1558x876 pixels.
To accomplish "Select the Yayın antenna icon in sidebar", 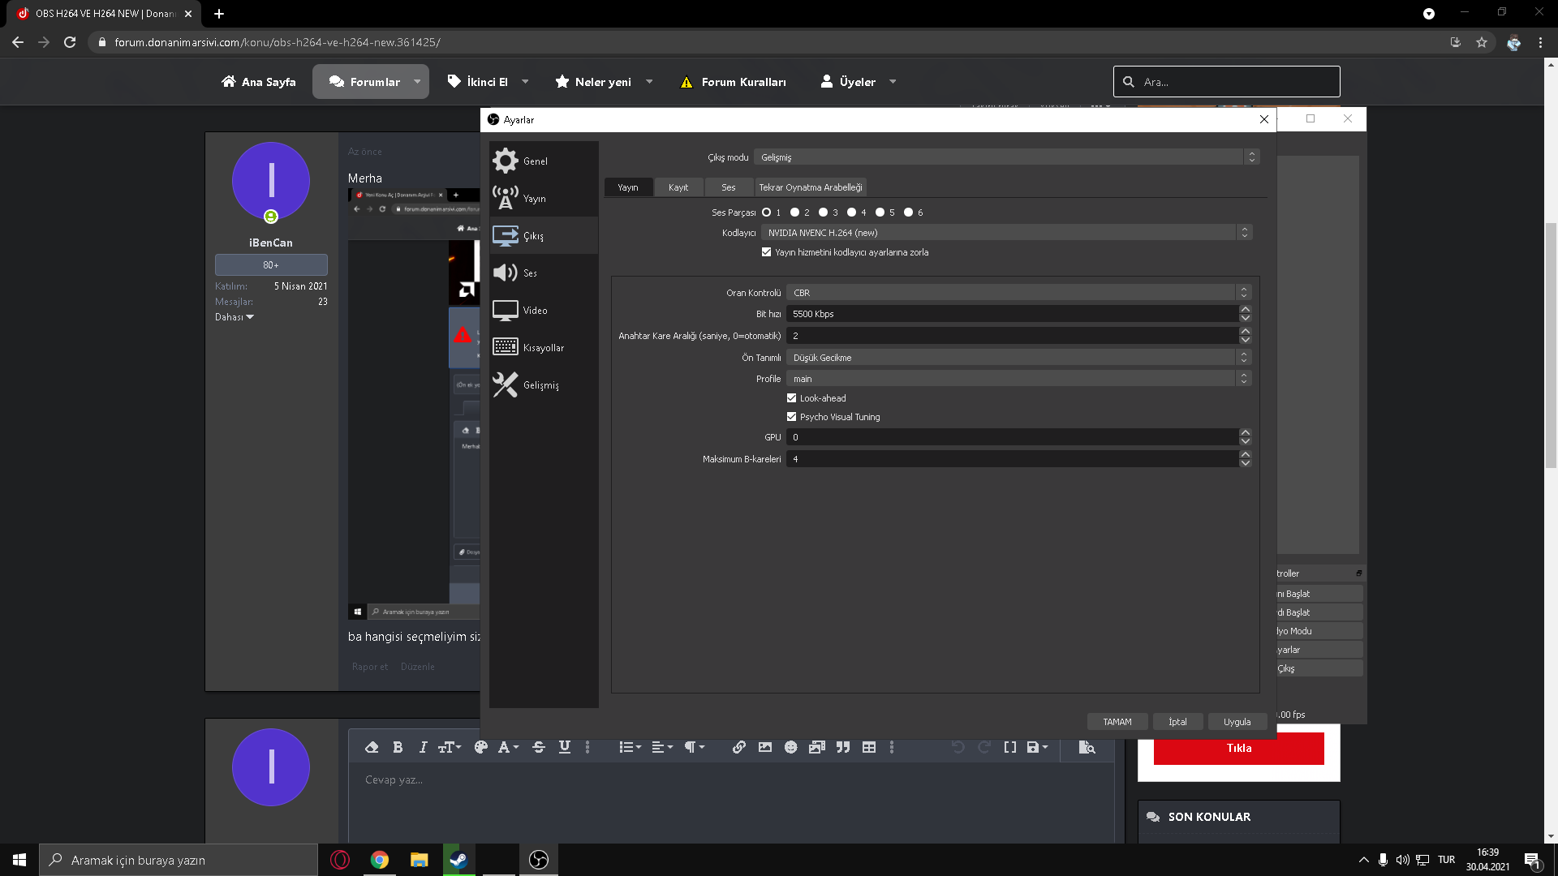I will pos(506,198).
